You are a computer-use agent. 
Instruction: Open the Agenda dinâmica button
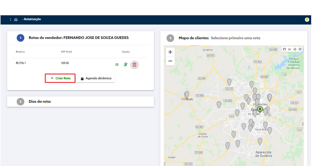[x=96, y=79]
